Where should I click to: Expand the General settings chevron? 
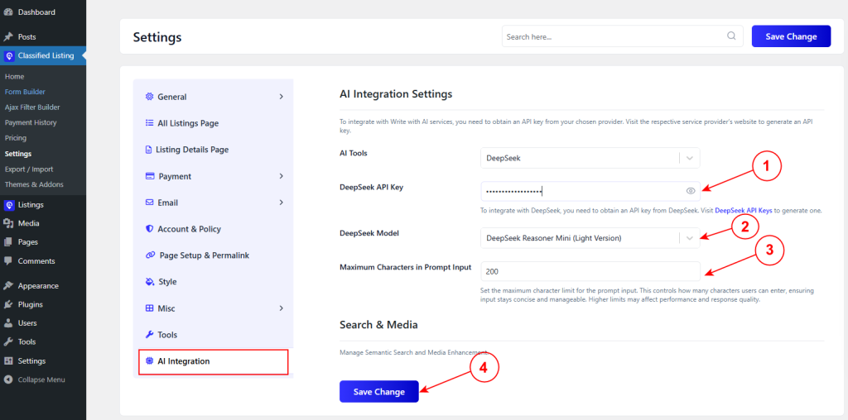click(x=282, y=97)
